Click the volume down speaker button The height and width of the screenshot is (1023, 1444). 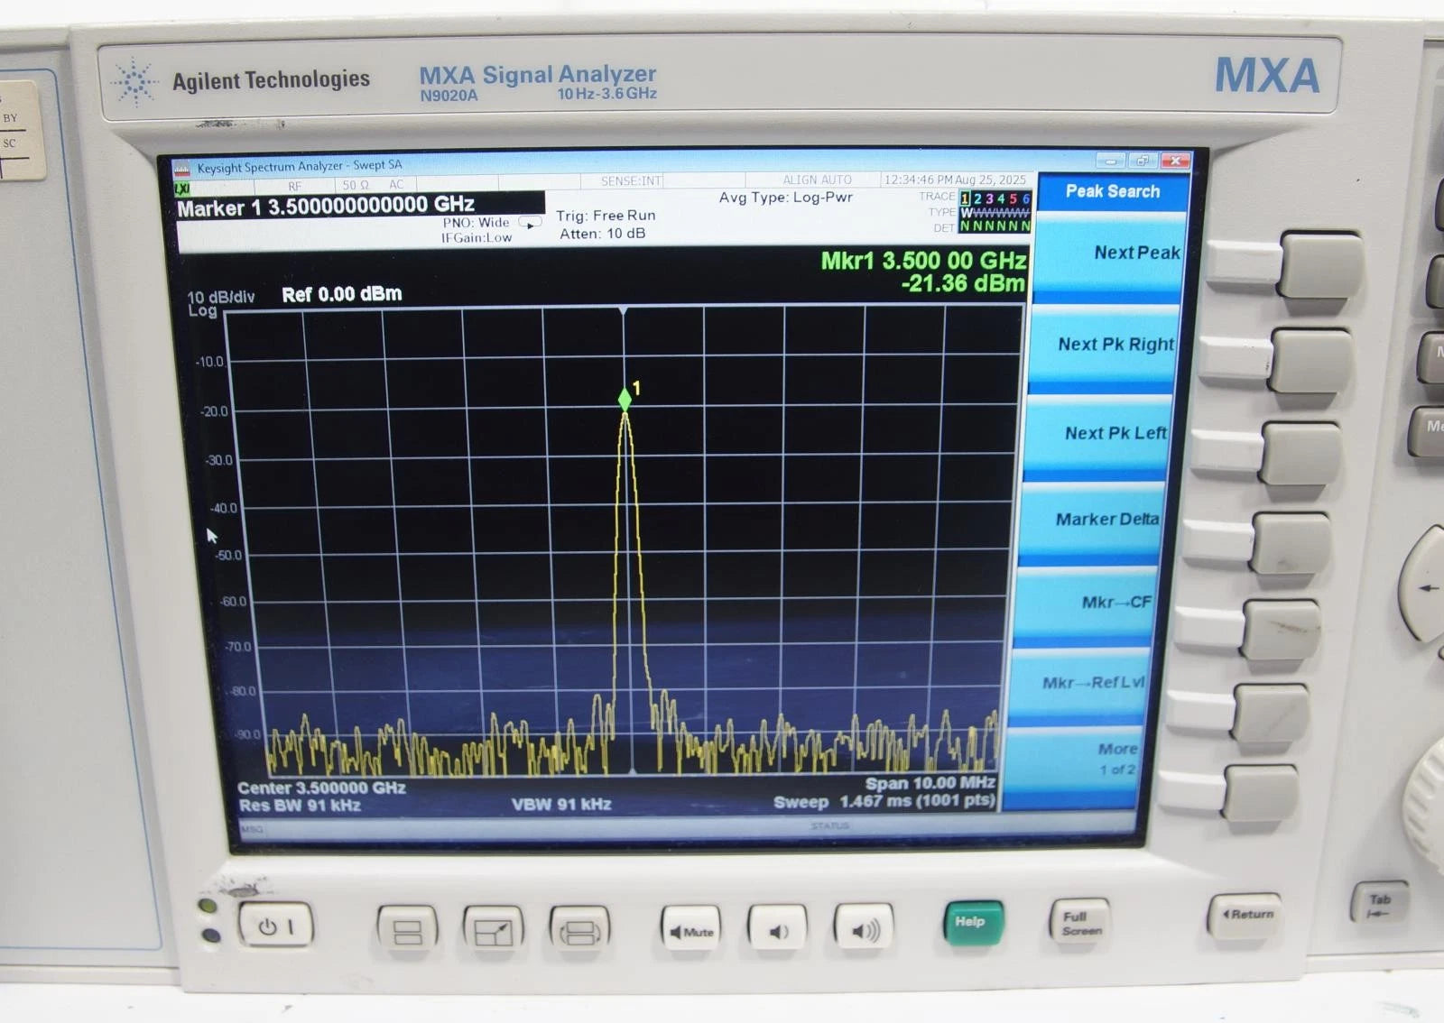[x=777, y=928]
